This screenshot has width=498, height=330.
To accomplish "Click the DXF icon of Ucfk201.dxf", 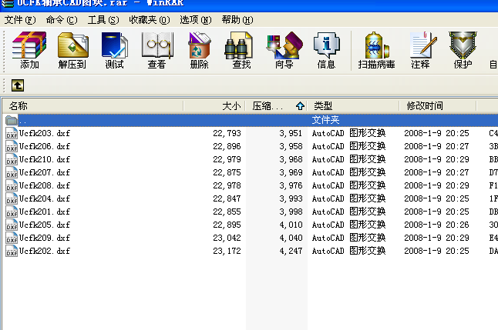I will tap(12, 212).
